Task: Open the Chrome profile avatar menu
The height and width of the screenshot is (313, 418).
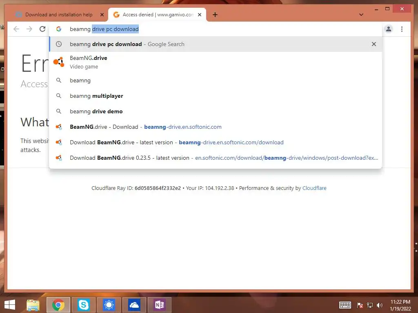Action: pyautogui.click(x=389, y=29)
